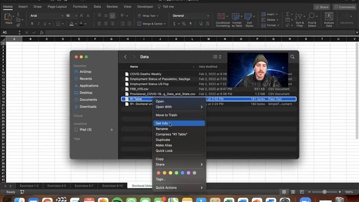Open Sort & Filter
The image size is (359, 202).
[x=300, y=20]
